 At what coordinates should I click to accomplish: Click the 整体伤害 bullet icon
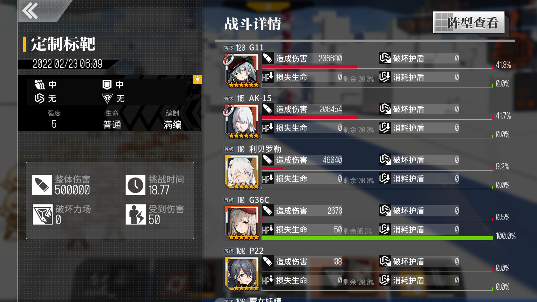click(x=42, y=185)
